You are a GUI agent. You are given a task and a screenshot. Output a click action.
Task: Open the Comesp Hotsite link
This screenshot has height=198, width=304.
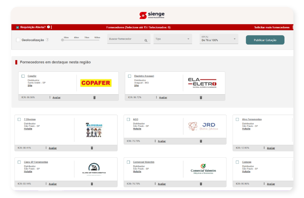click(x=246, y=172)
